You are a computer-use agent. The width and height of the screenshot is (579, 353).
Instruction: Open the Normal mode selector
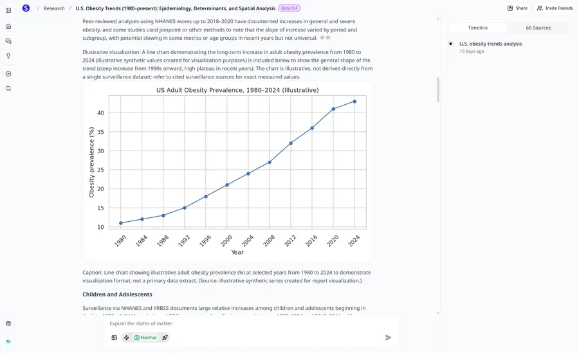(145, 338)
